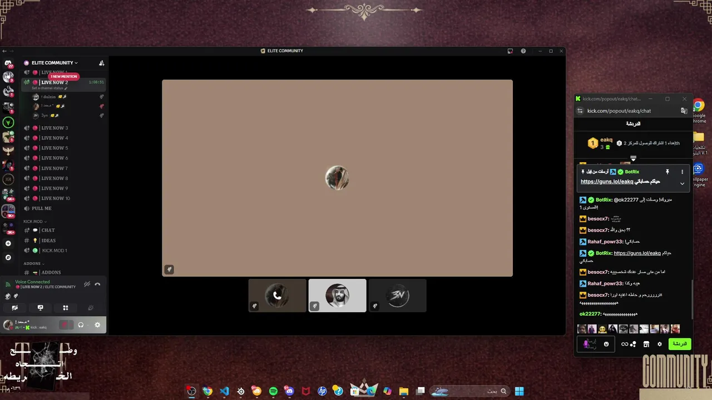Open the Discover servers compass icon
The width and height of the screenshot is (712, 400).
click(8, 257)
